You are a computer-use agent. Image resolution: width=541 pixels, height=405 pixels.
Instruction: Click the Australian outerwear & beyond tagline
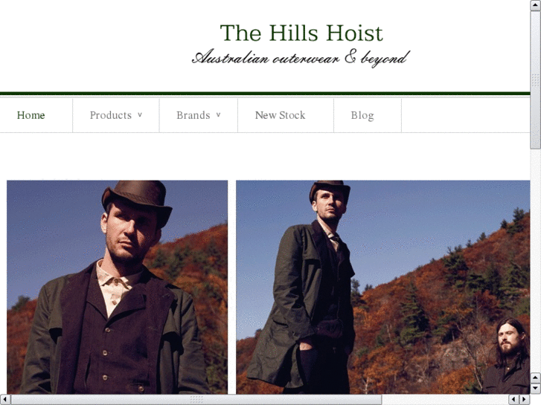click(301, 58)
